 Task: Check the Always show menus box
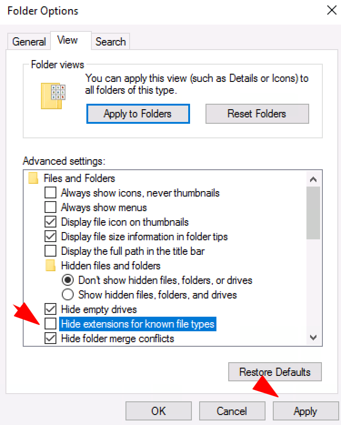pos(50,207)
